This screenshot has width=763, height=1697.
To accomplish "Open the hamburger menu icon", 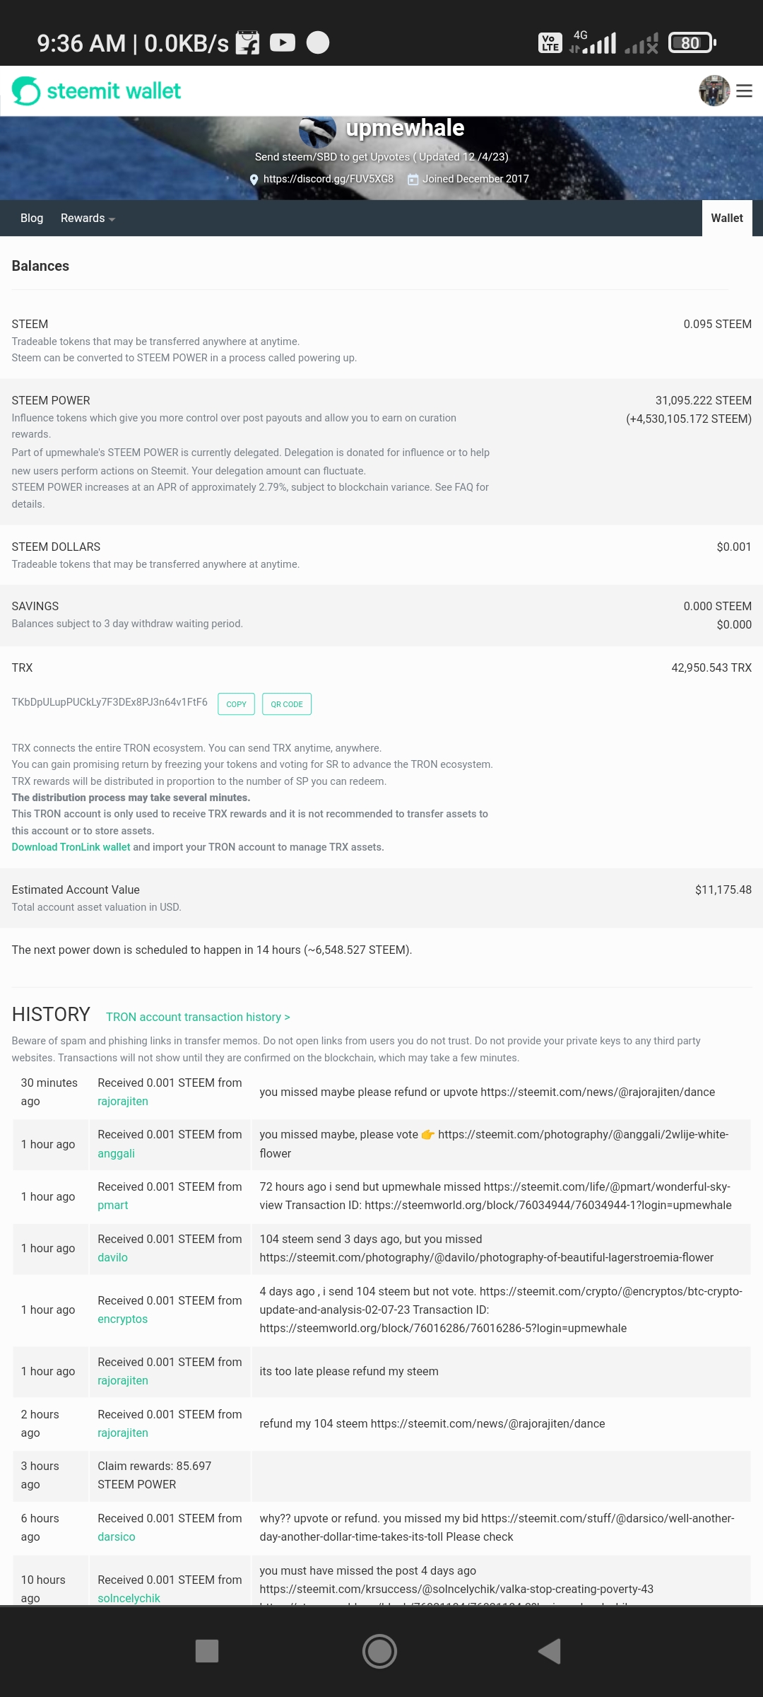I will pyautogui.click(x=744, y=91).
